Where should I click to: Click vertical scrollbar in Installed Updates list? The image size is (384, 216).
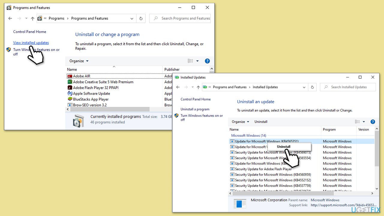(377, 149)
